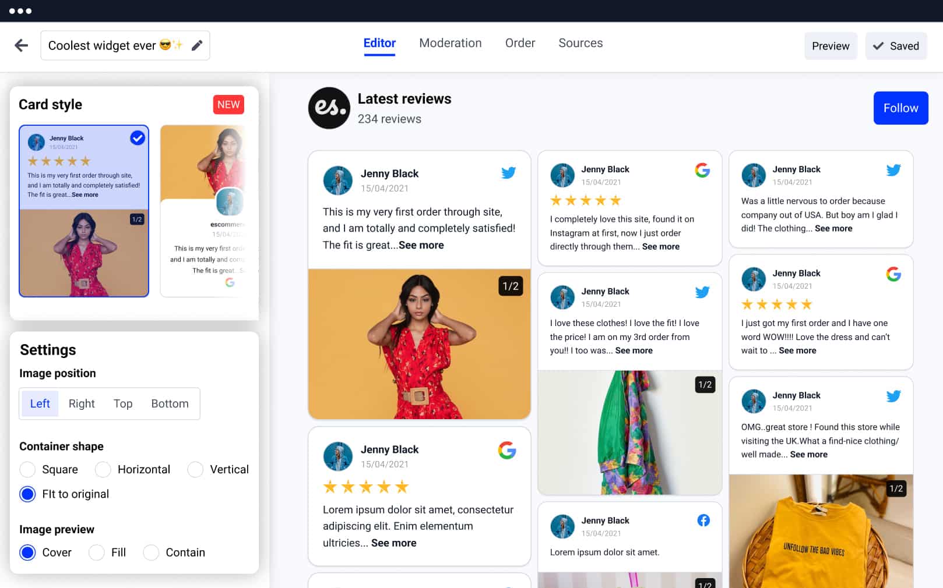
Task: Open See more on 'love these clothes' review
Action: pos(634,350)
